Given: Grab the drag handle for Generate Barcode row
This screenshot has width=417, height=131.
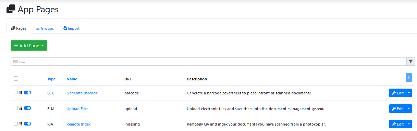Looking at the screenshot, I should click(x=21, y=93).
